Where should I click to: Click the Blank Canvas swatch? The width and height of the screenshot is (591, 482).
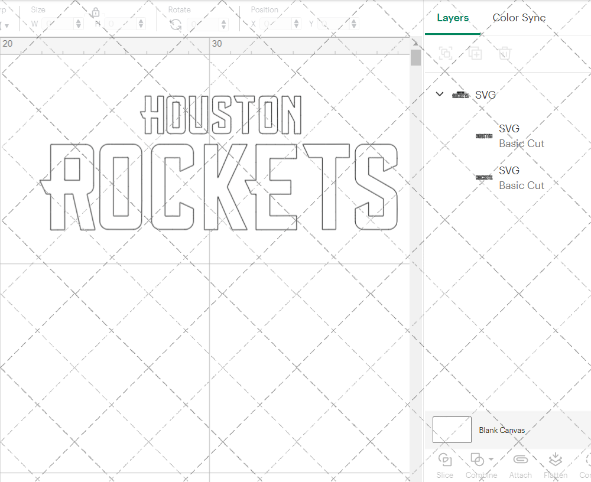pyautogui.click(x=452, y=429)
